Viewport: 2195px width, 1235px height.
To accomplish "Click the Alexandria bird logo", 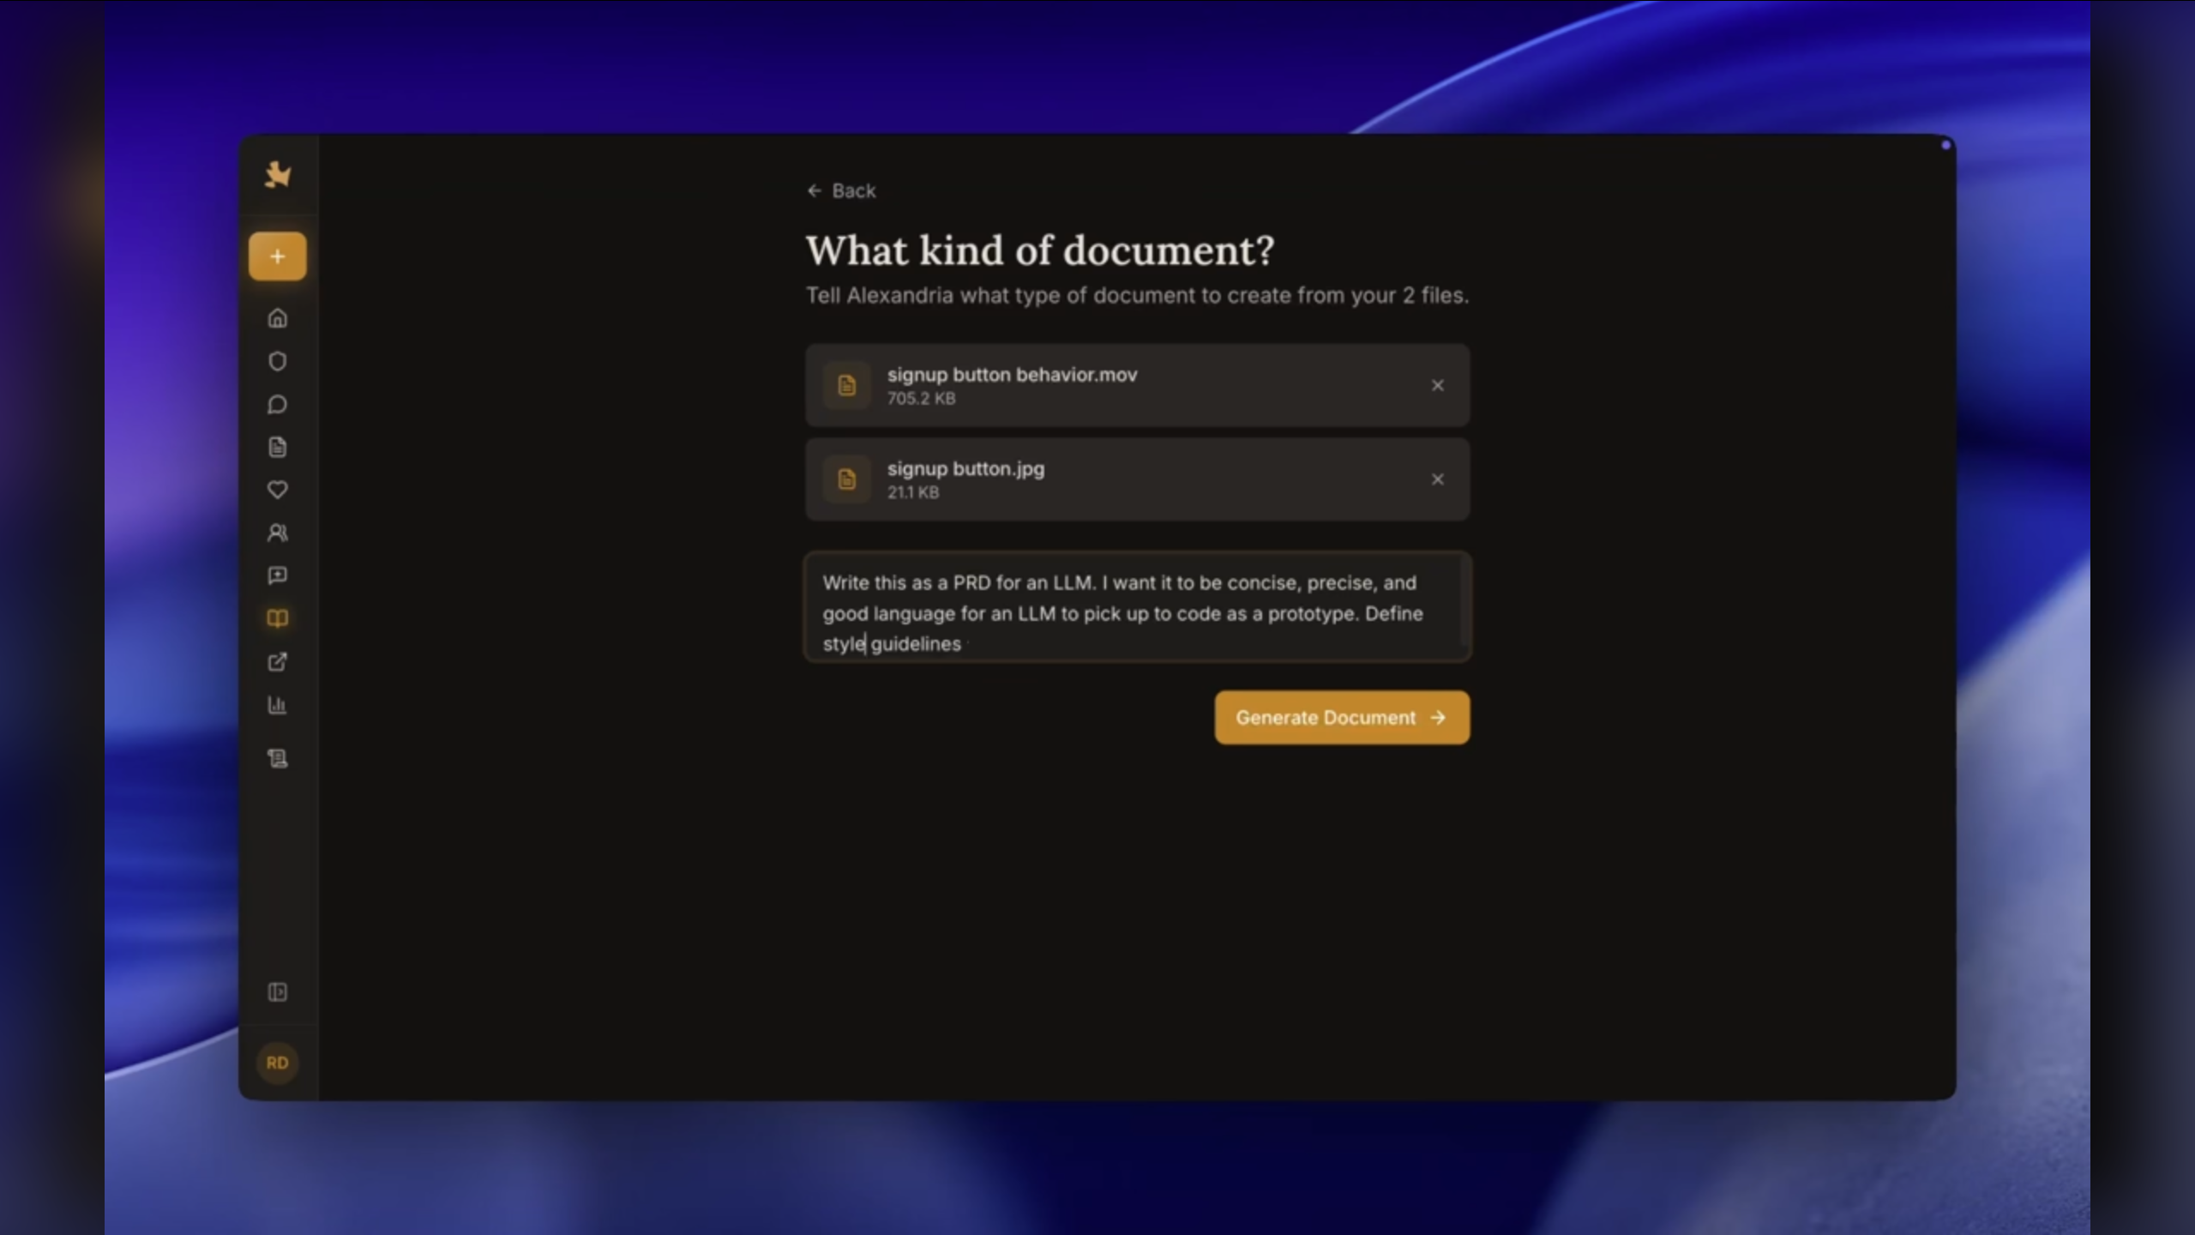I will click(277, 176).
